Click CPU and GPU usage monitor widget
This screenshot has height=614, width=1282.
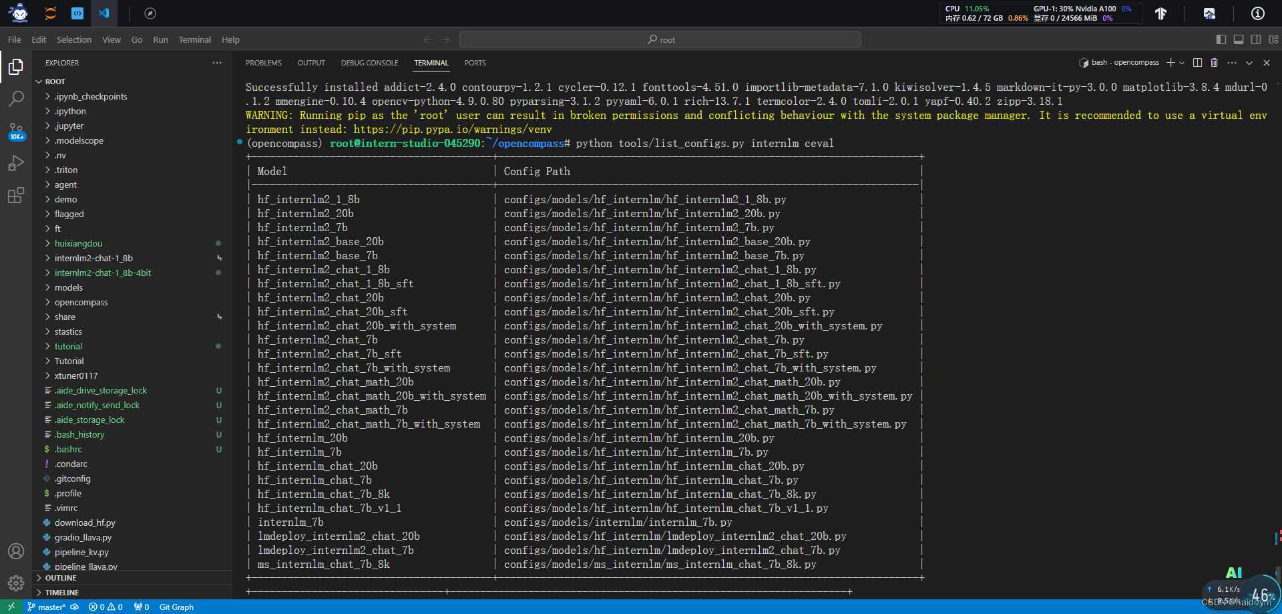coord(1041,13)
